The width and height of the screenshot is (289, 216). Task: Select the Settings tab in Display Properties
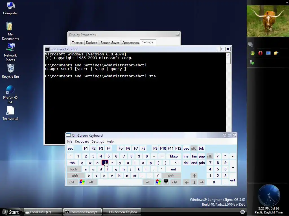(x=148, y=42)
